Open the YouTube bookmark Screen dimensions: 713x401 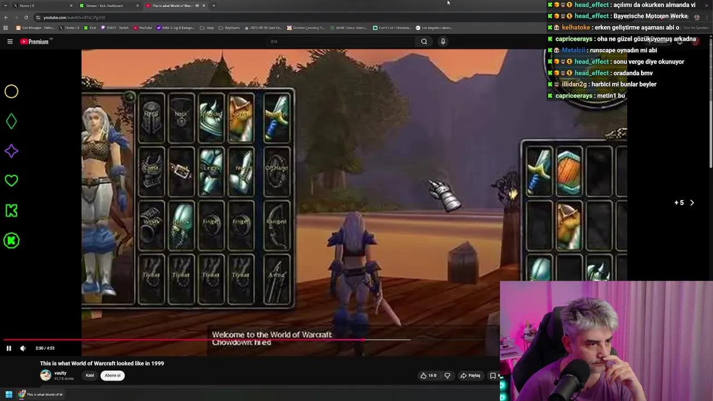coord(143,27)
